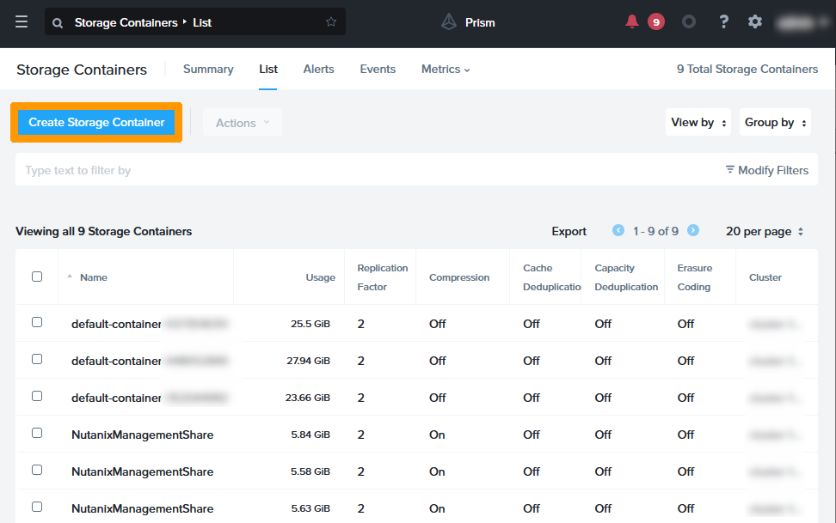Click Create Storage Container button
The image size is (836, 523).
pos(96,123)
